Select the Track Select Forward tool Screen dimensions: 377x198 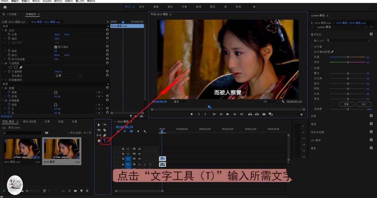coord(105,125)
